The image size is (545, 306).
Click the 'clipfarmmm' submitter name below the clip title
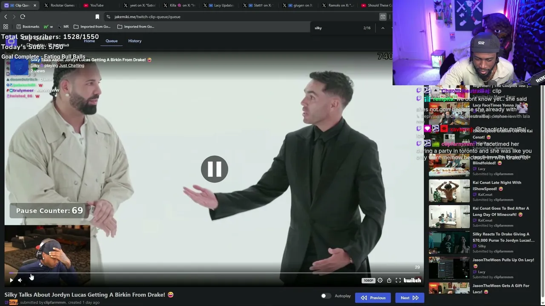tap(55, 303)
